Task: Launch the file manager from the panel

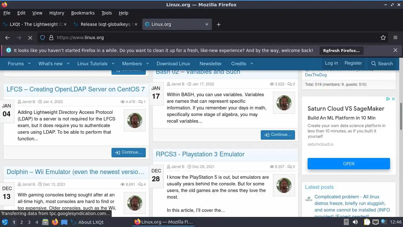Action: (x=45, y=222)
